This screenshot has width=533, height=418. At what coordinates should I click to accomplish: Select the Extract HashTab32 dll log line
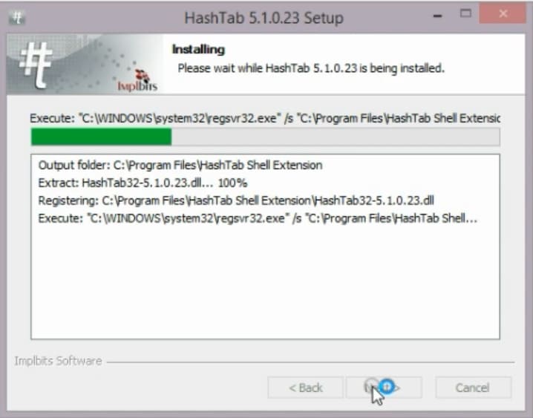[x=143, y=183]
